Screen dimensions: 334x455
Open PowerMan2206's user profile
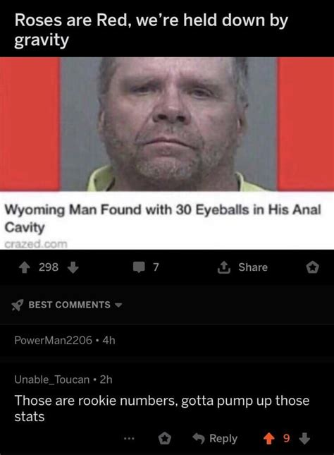click(x=54, y=340)
